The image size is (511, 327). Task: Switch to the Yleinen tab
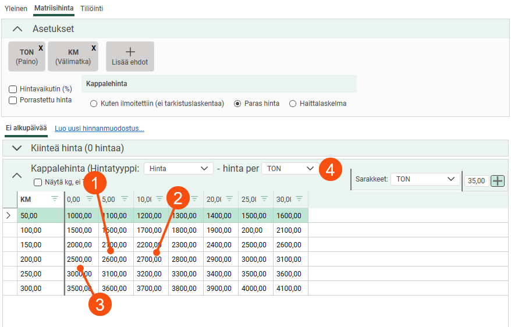(16, 9)
